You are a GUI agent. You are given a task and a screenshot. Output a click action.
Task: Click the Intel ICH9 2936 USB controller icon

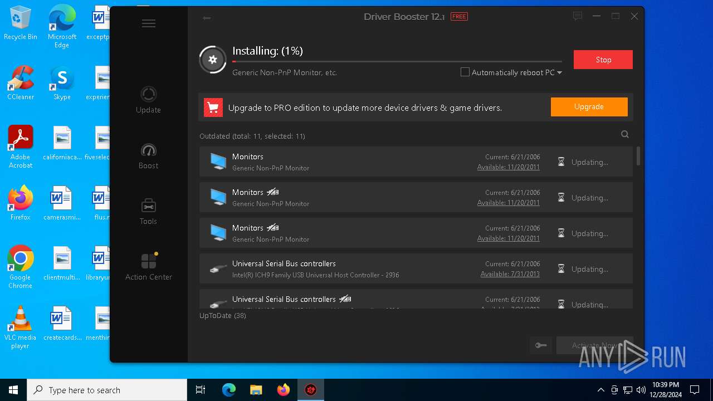coord(218,269)
